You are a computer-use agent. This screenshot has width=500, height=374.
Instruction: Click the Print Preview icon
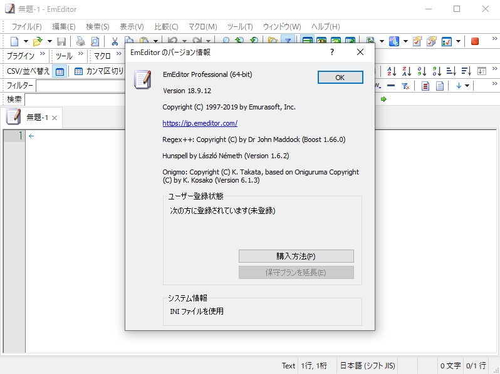95,41
